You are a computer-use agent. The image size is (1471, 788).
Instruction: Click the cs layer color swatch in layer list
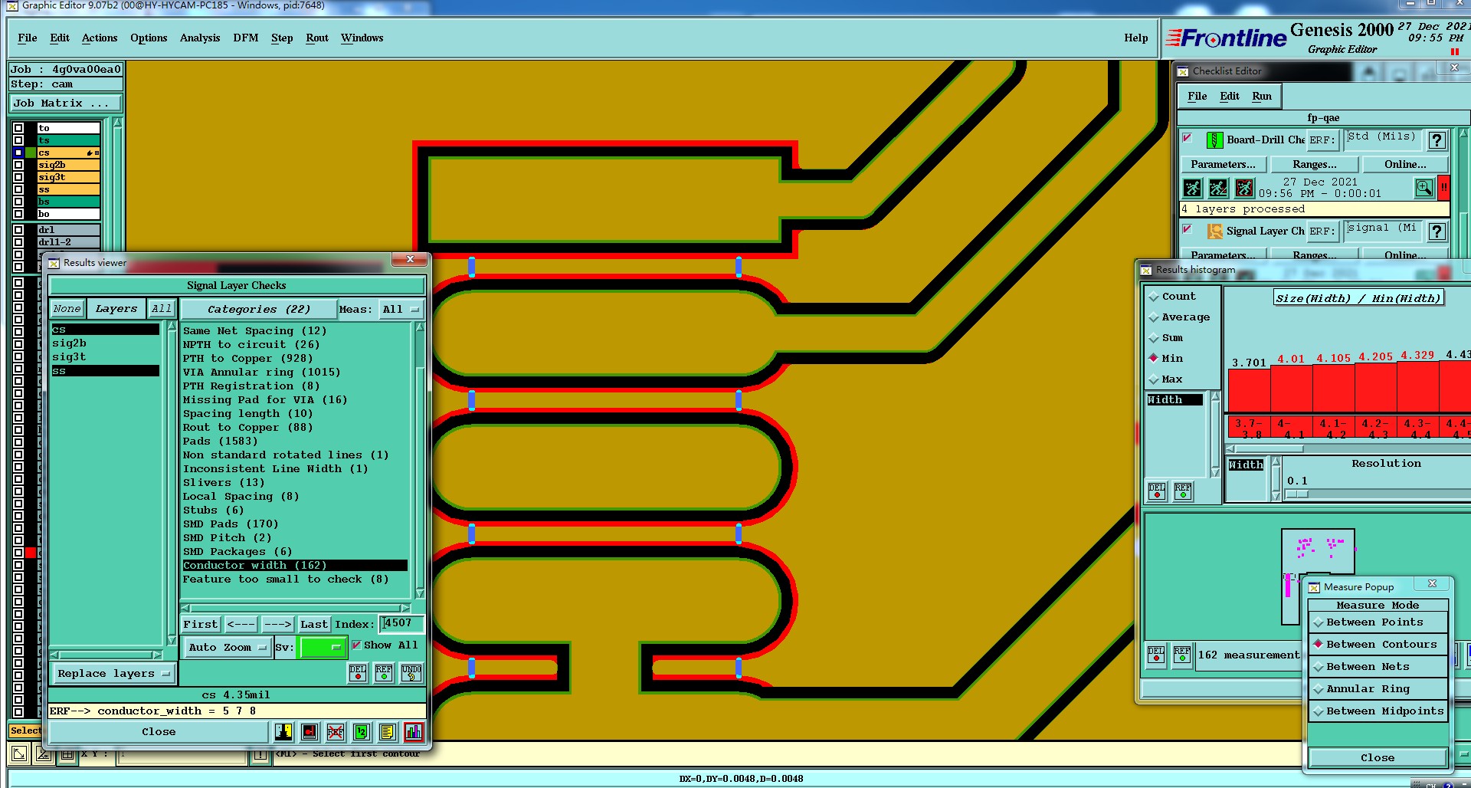[x=31, y=153]
